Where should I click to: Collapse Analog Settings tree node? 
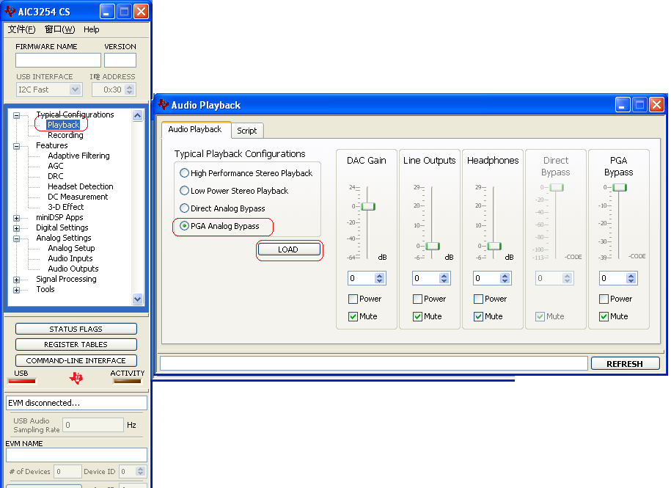[16, 238]
